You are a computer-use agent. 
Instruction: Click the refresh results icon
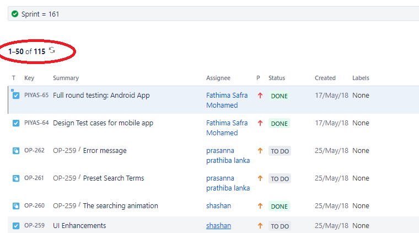(x=52, y=51)
